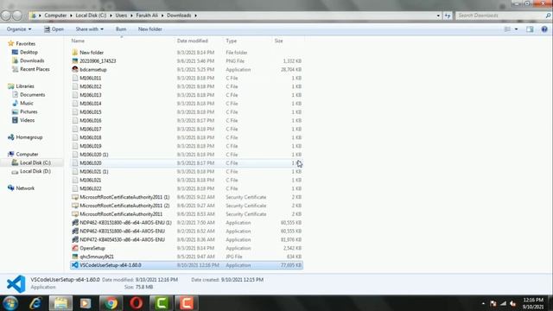
Task: Click the Forward navigation arrow button
Action: pyautogui.click(x=17, y=16)
